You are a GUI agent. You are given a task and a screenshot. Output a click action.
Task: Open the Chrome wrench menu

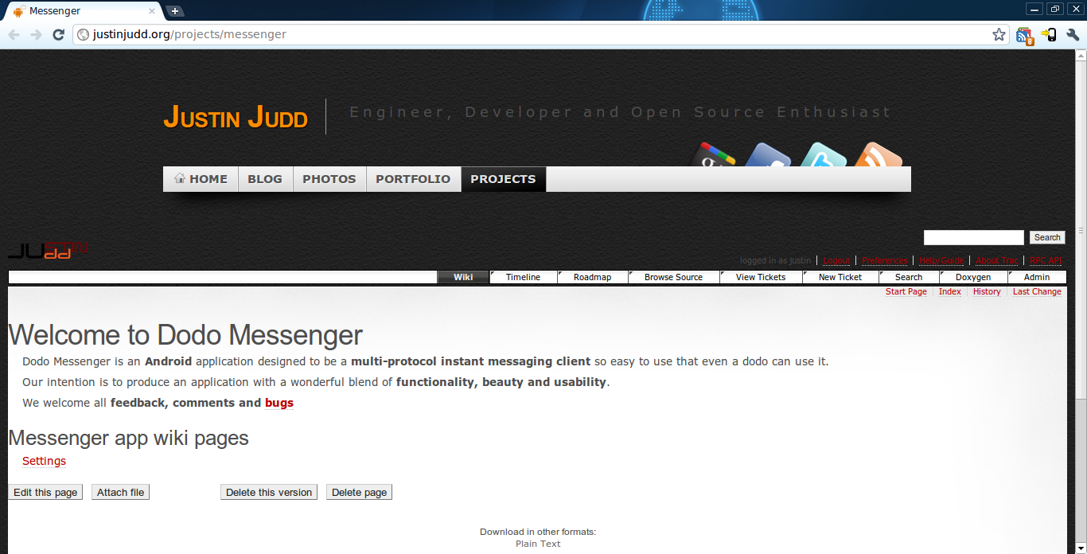tap(1073, 35)
